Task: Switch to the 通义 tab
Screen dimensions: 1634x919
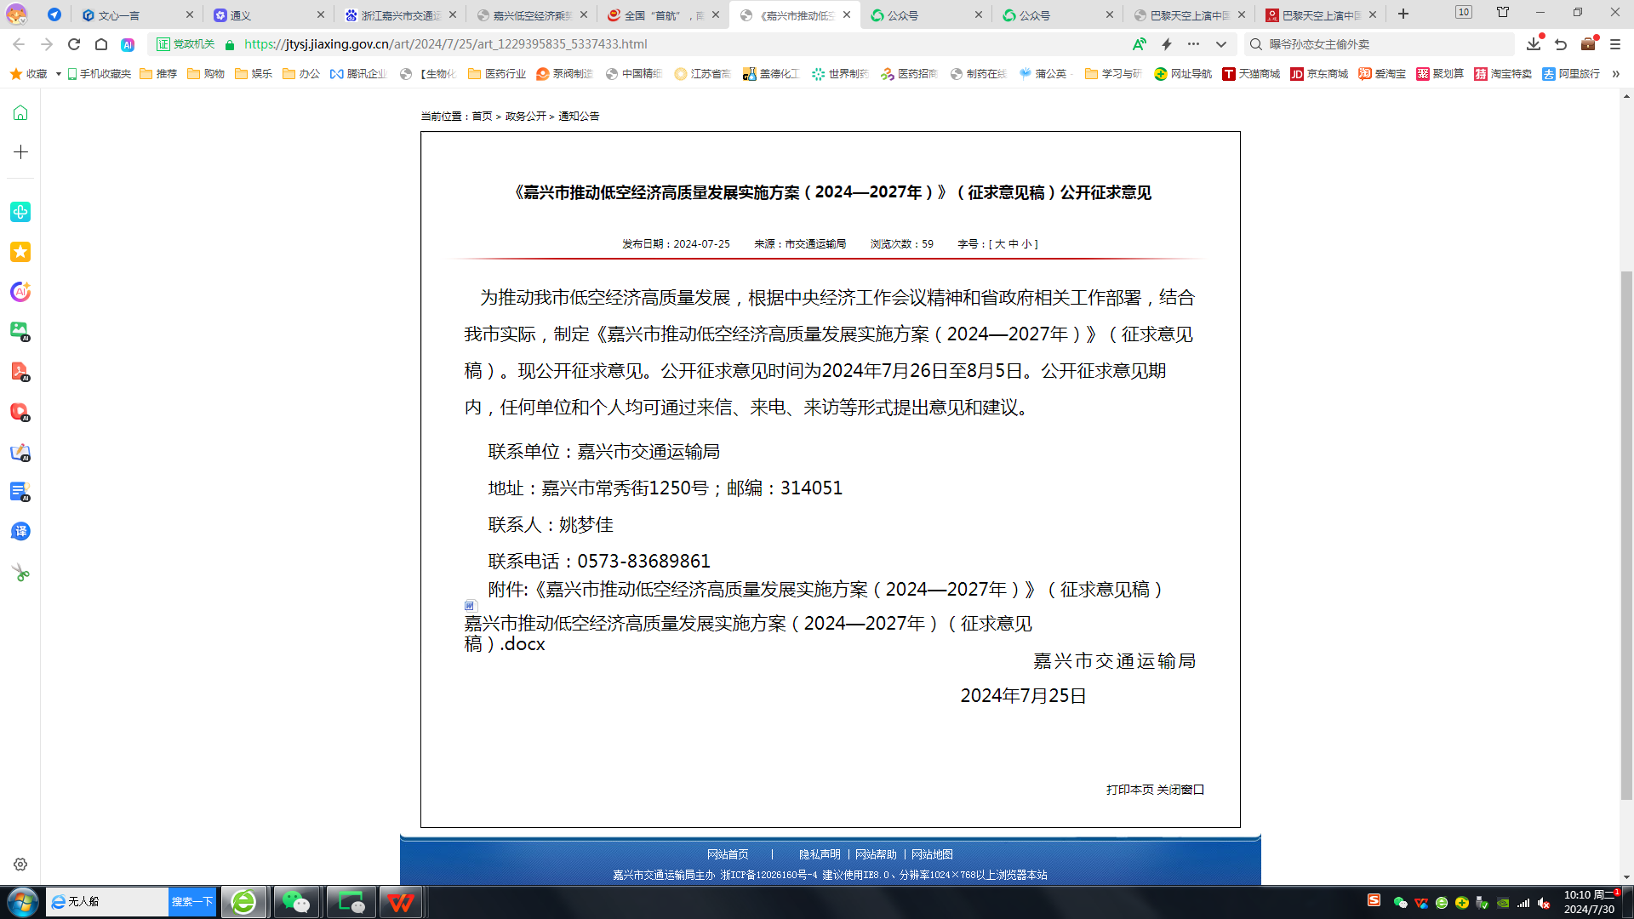Action: 241,15
